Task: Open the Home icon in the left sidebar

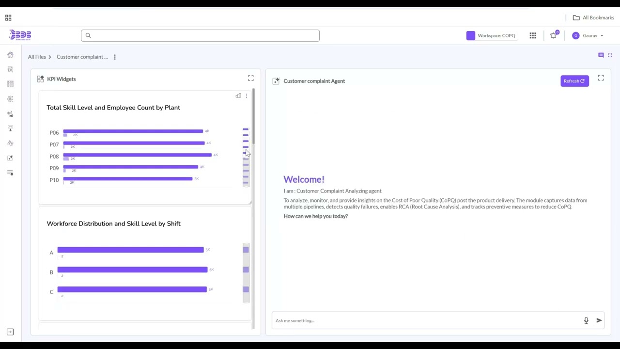Action: [x=10, y=55]
